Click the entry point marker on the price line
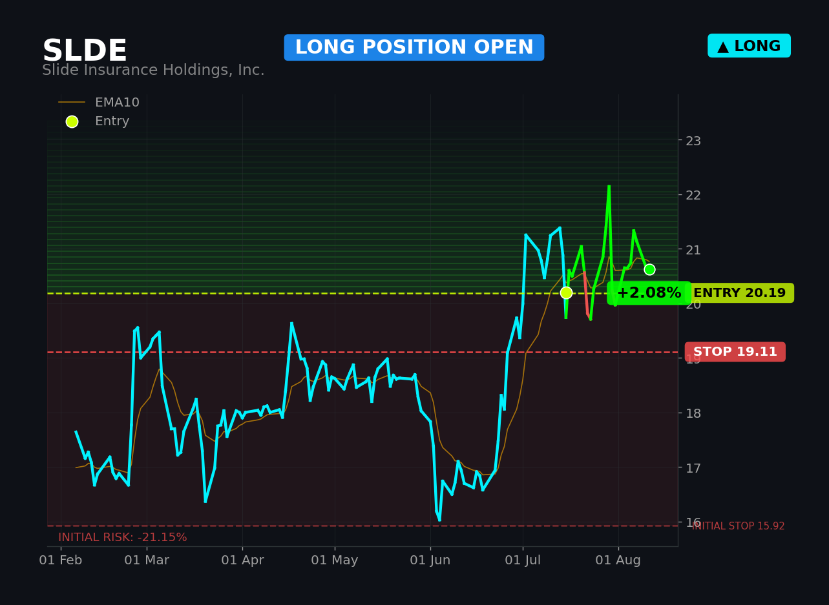 566,292
